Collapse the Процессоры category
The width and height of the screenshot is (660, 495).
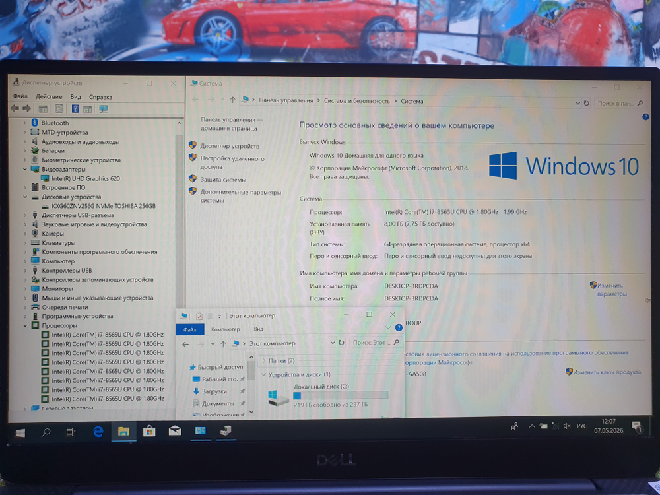(x=25, y=326)
